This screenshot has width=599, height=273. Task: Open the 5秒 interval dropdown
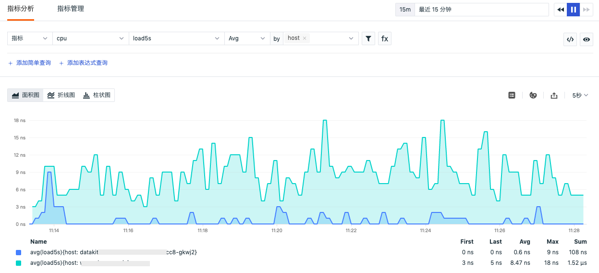(580, 95)
